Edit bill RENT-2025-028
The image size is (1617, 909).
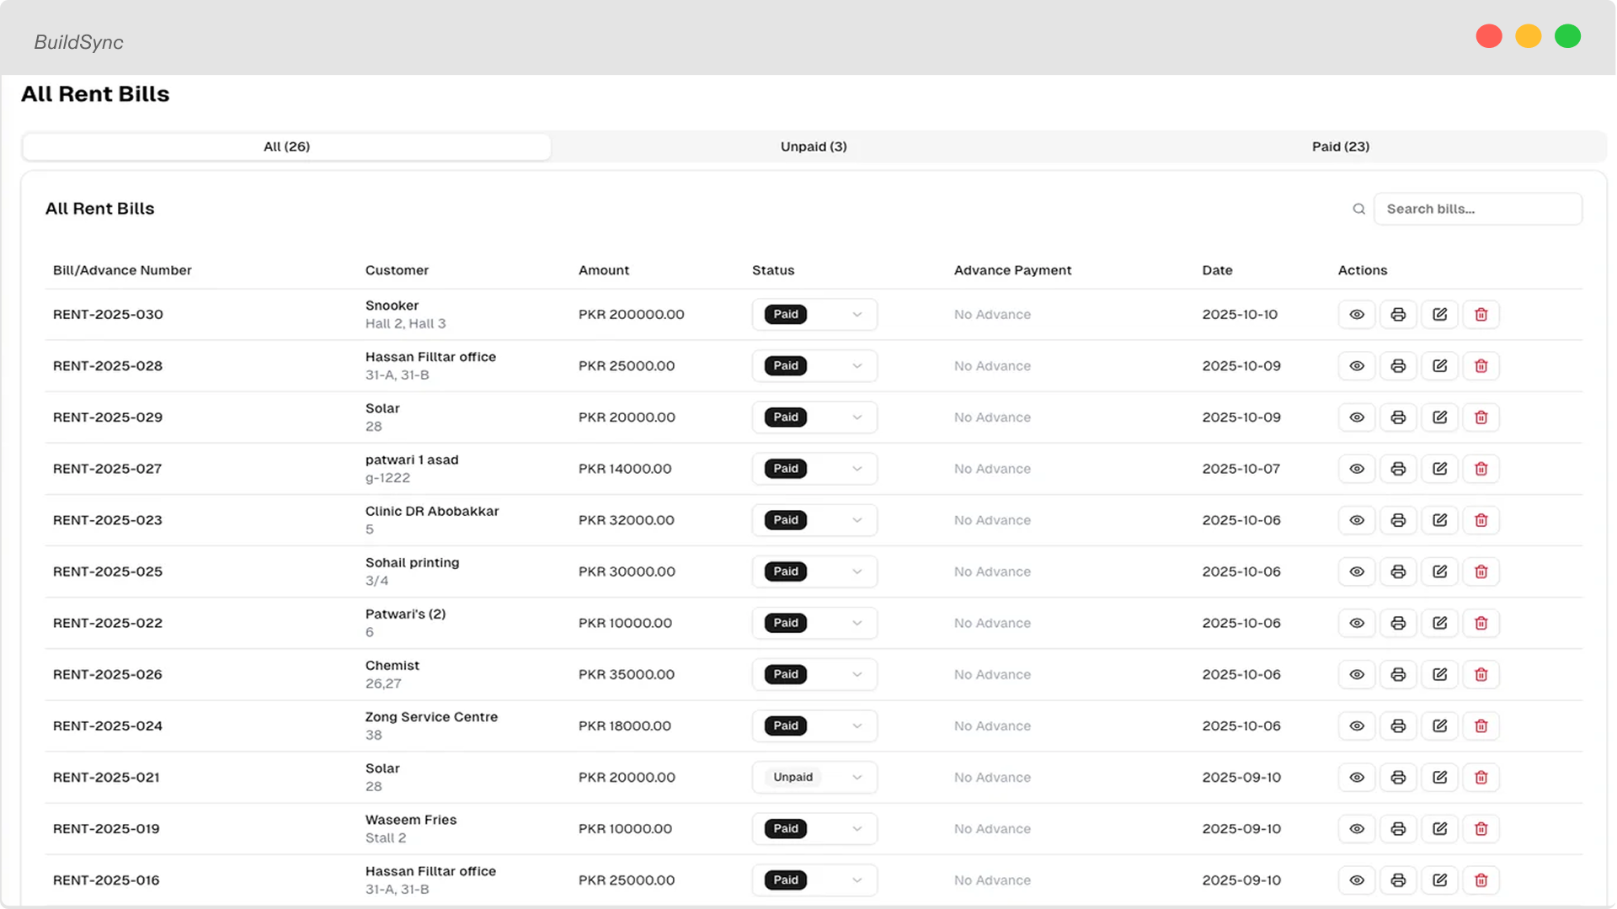pos(1439,365)
